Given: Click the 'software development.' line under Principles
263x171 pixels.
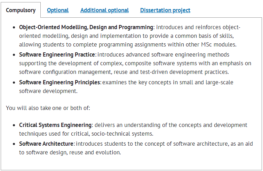Looking at the screenshot, I should pos(48,91).
